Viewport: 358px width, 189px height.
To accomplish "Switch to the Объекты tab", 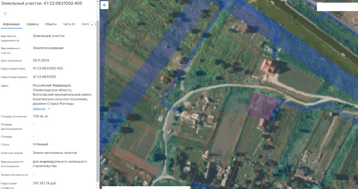I will pyautogui.click(x=51, y=24).
